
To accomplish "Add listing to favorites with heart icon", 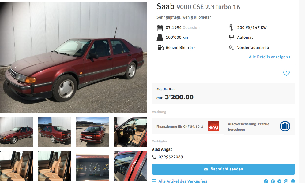I will tap(286, 73).
